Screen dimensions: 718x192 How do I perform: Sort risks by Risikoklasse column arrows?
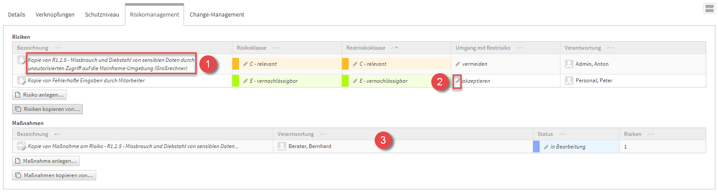(x=276, y=48)
